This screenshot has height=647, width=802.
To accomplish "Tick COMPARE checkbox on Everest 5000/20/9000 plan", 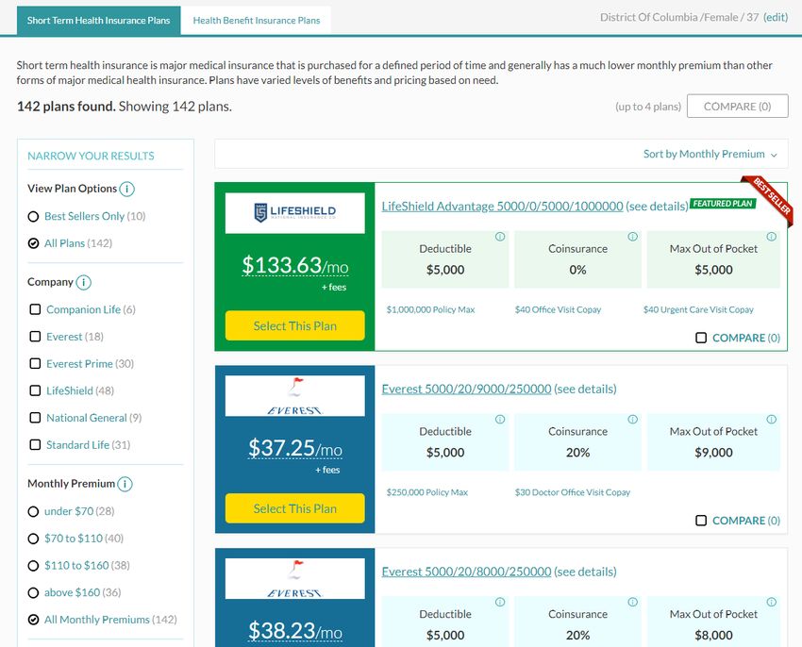I will (x=701, y=521).
